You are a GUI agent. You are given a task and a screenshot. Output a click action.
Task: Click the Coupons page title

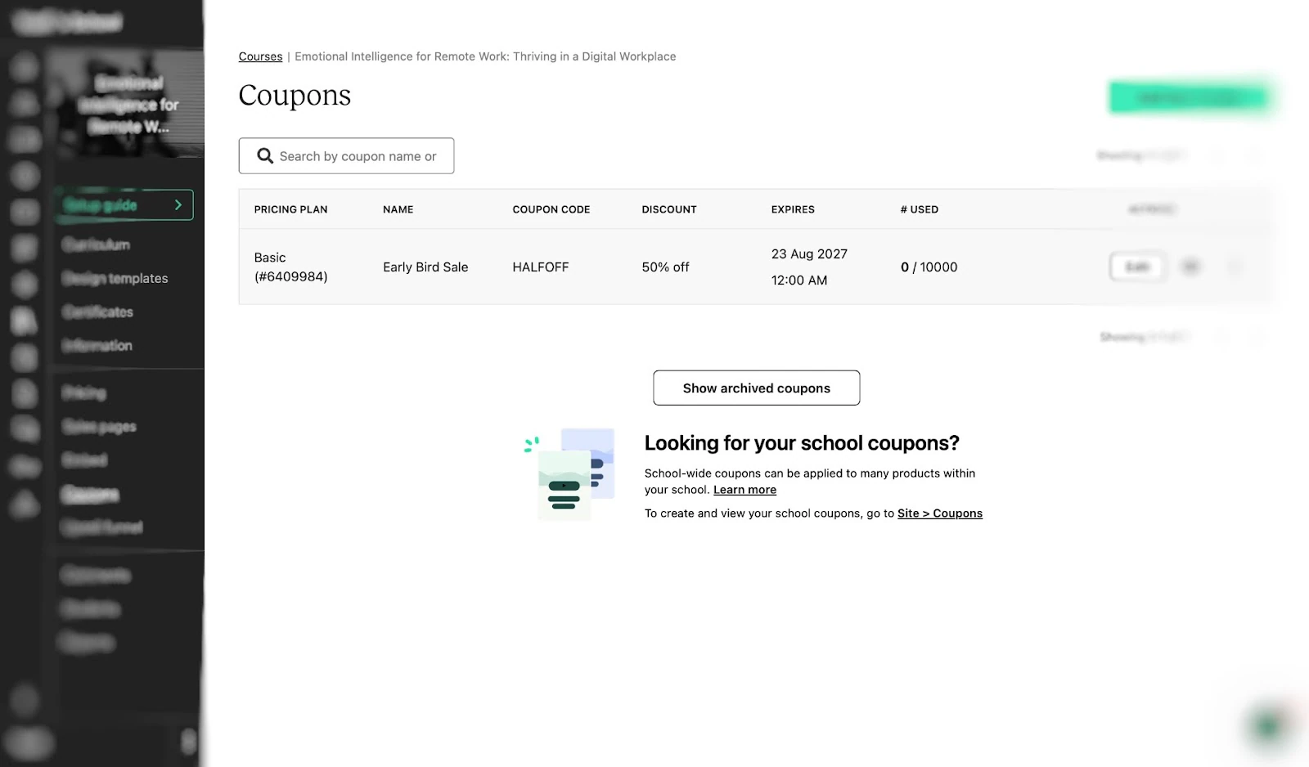[x=295, y=96]
